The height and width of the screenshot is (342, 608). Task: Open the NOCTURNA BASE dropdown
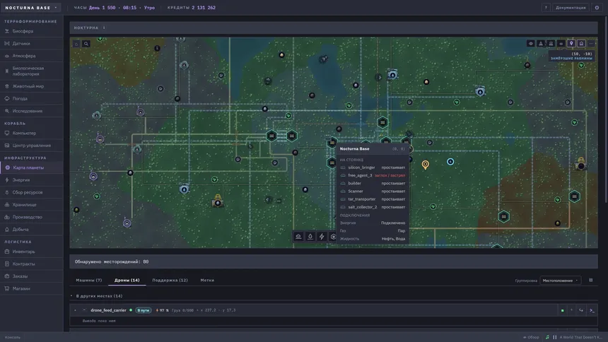31,7
